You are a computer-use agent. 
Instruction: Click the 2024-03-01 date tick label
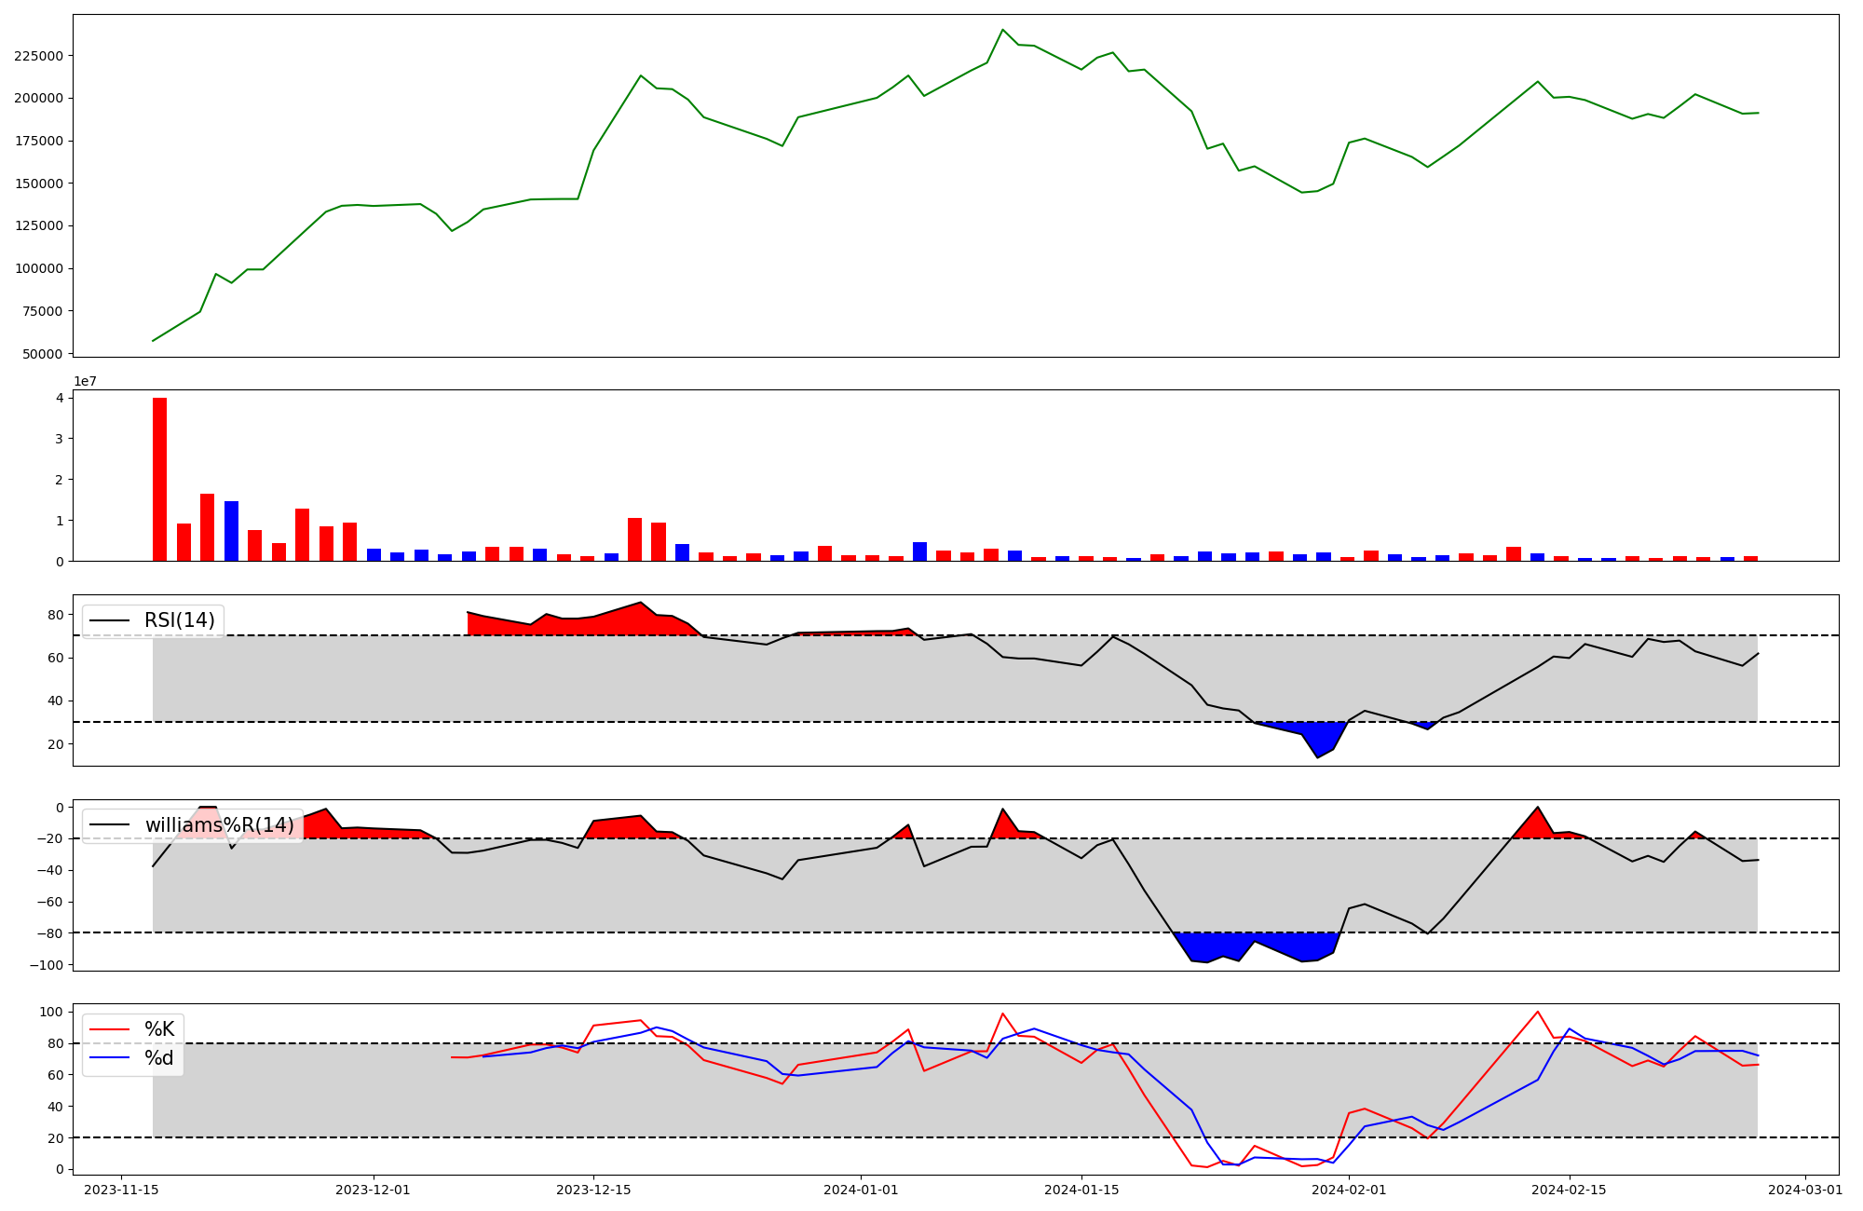(x=1805, y=1190)
